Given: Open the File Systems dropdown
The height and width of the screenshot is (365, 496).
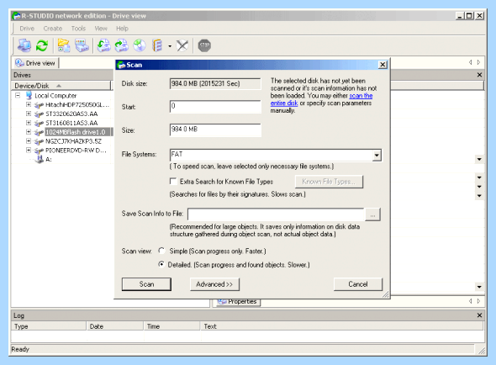Looking at the screenshot, I should [377, 155].
